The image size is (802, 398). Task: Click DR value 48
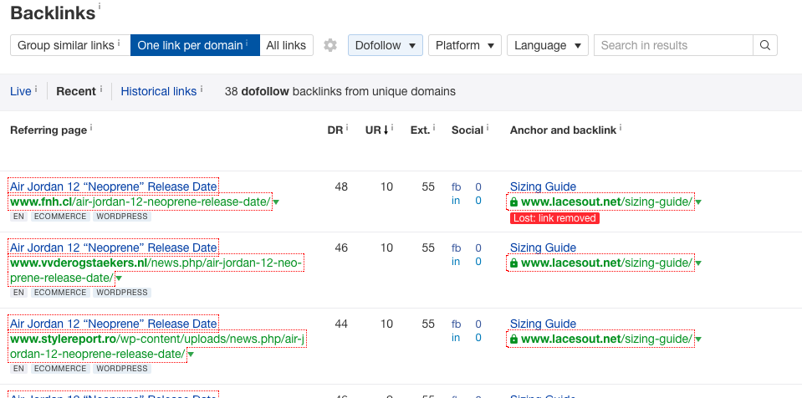coord(341,186)
